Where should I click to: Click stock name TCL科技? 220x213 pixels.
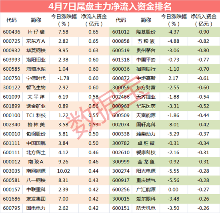pyautogui.click(x=36, y=115)
